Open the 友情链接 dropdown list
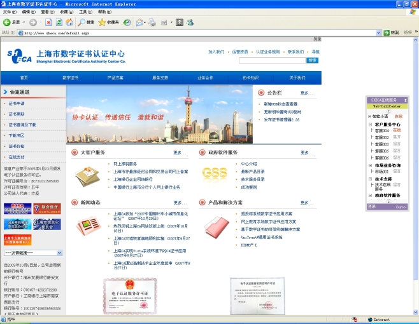This screenshot has height=324, width=419. tap(33, 253)
